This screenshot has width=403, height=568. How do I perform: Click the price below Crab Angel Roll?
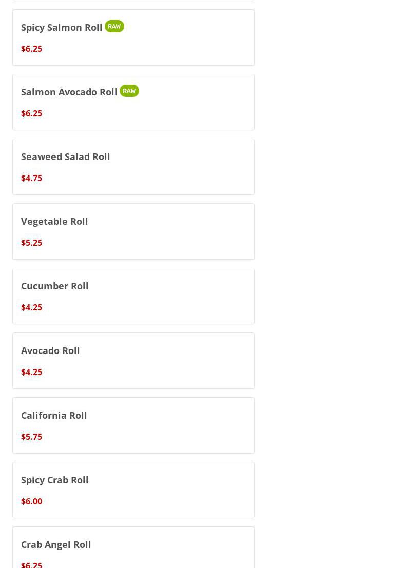tap(32, 564)
